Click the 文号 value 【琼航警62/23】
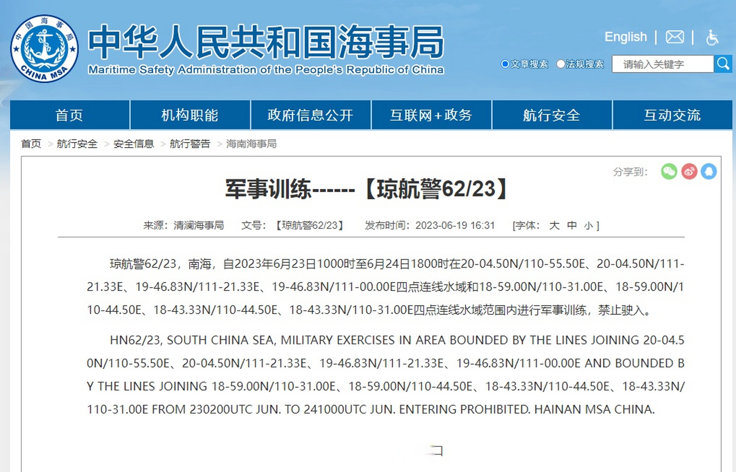Viewport: 736px width, 472px height. [310, 225]
